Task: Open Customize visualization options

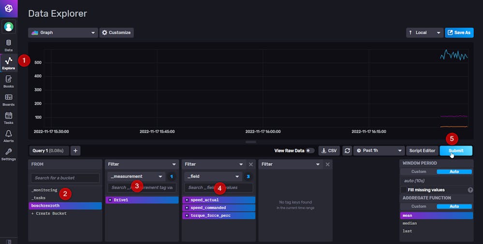Action: pos(117,33)
